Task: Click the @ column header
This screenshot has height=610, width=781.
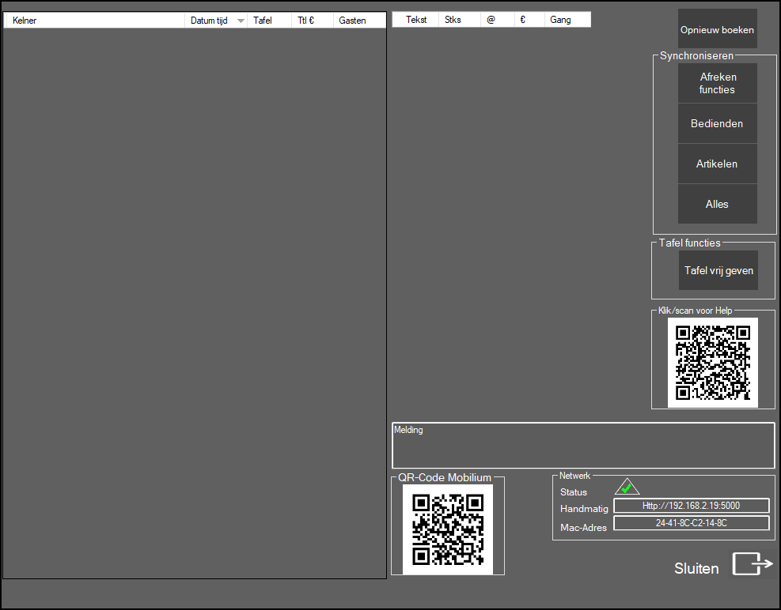Action: pyautogui.click(x=497, y=20)
